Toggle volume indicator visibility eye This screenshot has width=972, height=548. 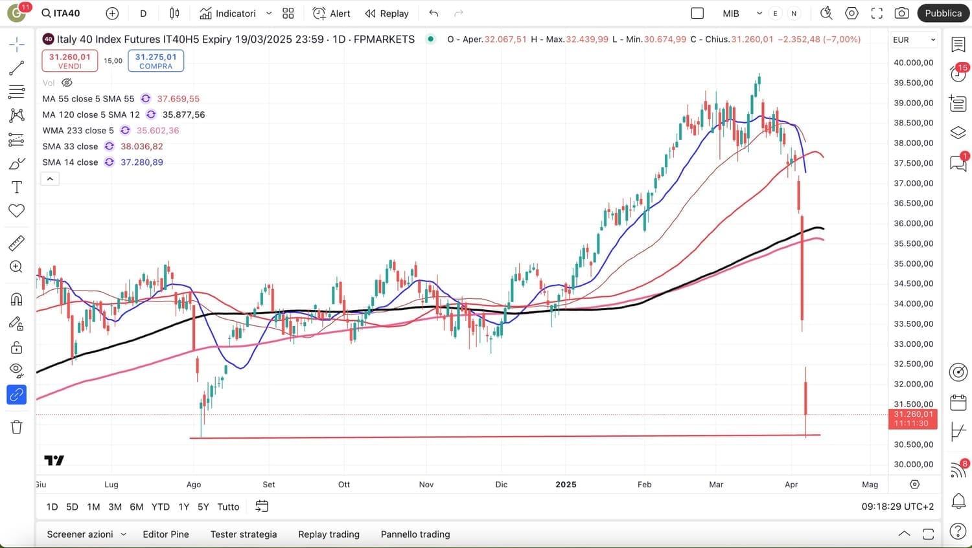(67, 83)
